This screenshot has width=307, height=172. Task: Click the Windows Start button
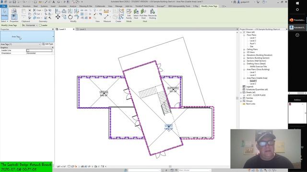click(297, 3)
